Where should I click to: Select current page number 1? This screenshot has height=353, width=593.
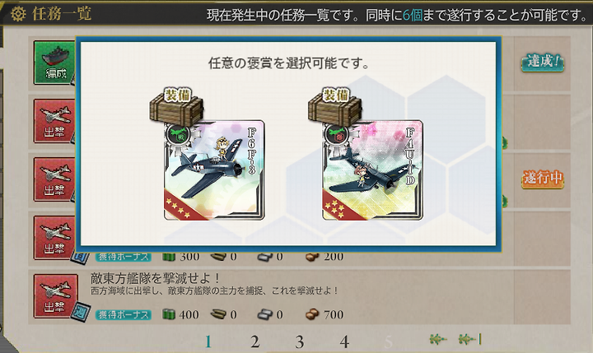pyautogui.click(x=208, y=341)
